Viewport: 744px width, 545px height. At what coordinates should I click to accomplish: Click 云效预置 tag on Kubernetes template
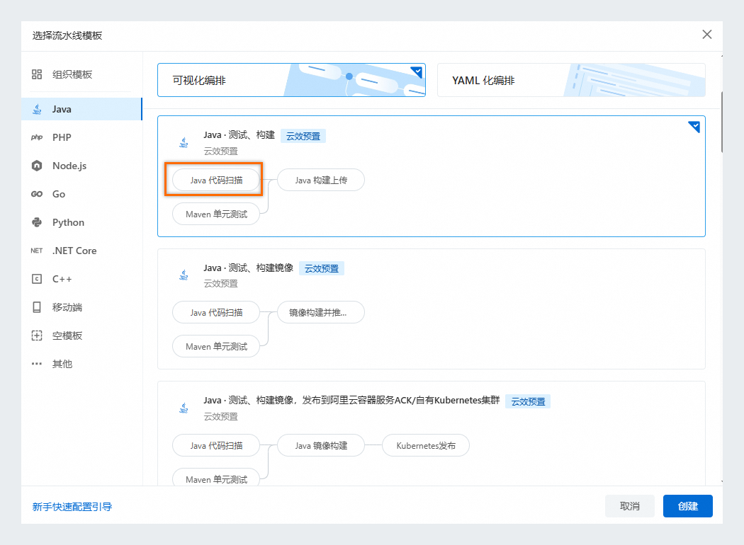528,401
